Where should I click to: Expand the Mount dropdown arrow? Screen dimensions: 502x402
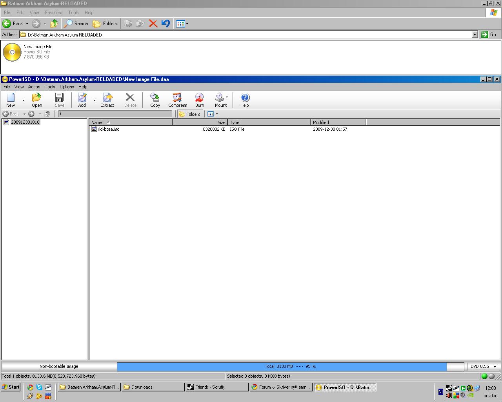[x=227, y=97]
